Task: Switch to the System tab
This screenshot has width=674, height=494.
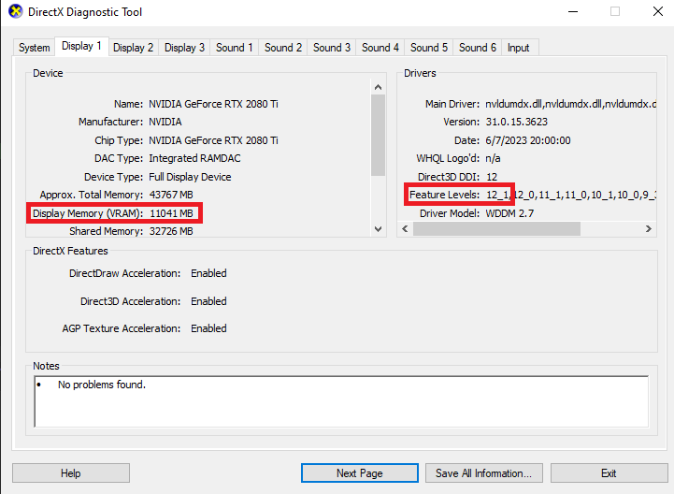Action: coord(34,48)
